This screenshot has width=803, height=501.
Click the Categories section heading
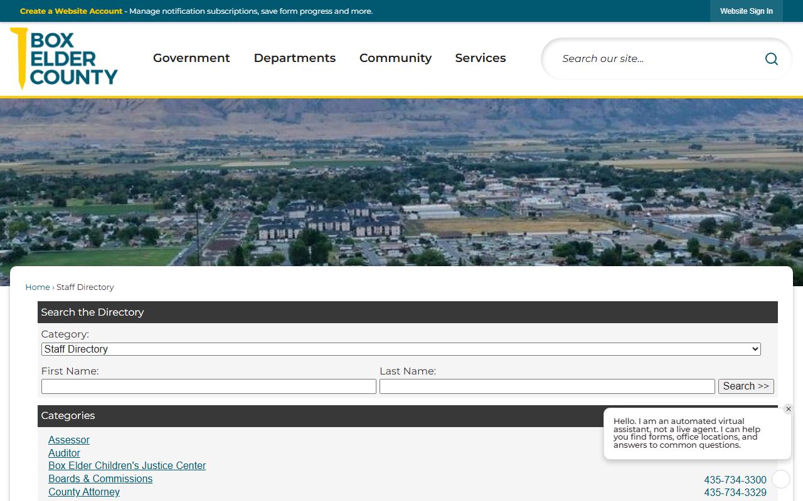tap(68, 416)
